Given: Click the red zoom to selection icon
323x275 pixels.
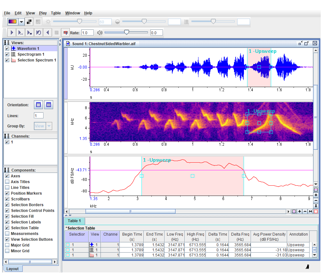Looking at the screenshot, I should [316, 211].
